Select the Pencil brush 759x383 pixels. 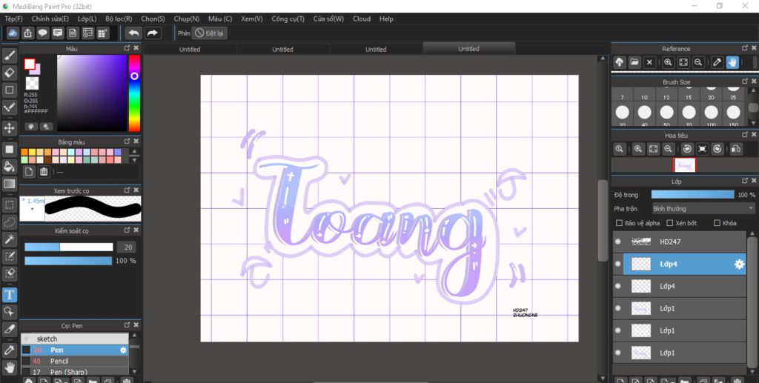tap(75, 361)
